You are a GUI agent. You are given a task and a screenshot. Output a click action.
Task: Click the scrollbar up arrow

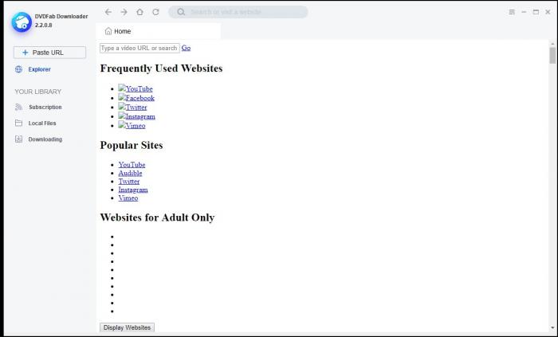tap(552, 44)
